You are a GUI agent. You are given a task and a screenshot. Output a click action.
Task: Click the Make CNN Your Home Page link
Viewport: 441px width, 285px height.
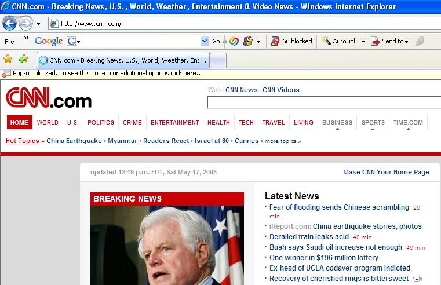[x=386, y=172]
